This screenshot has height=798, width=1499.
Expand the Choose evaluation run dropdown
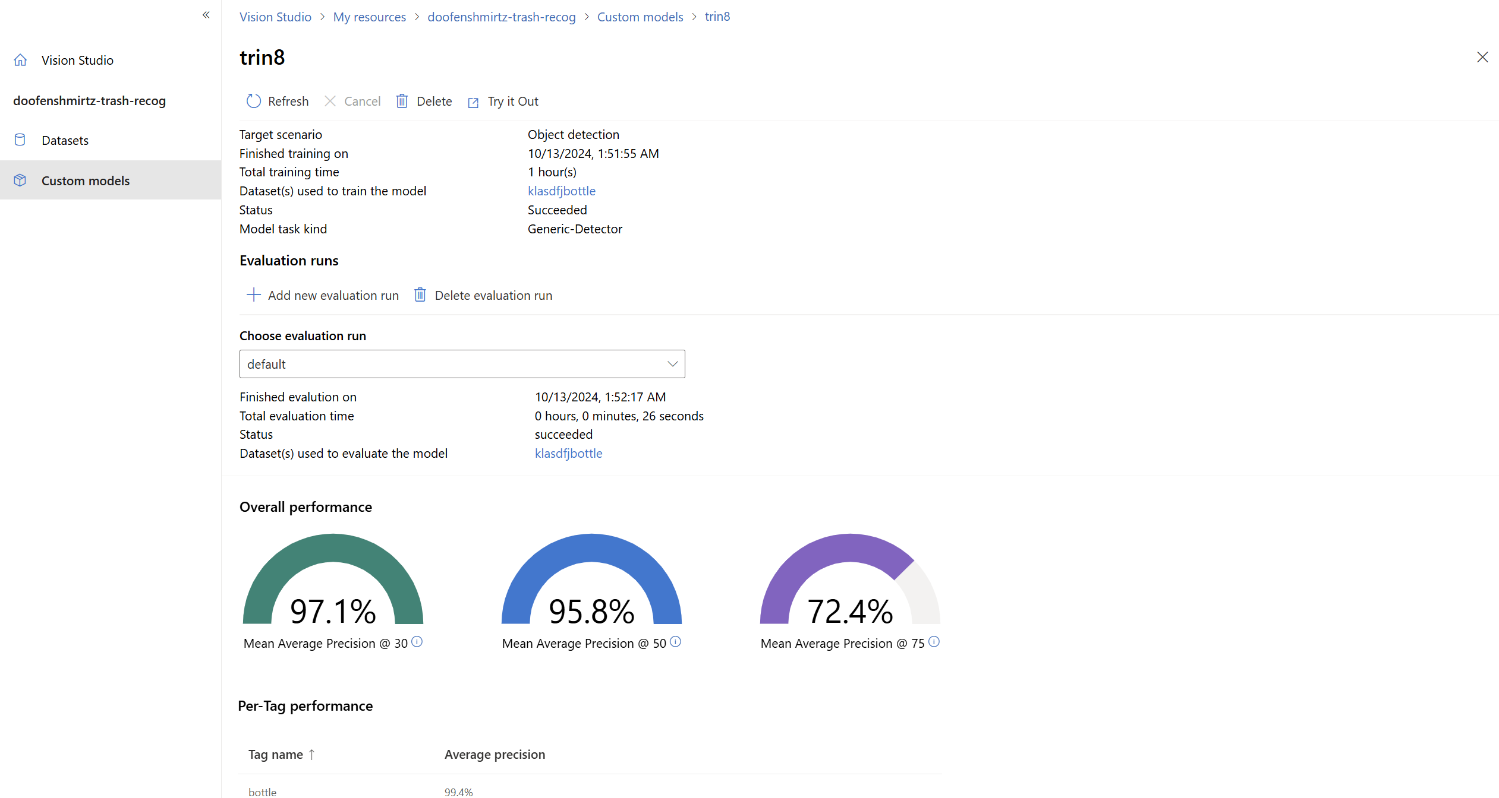672,364
